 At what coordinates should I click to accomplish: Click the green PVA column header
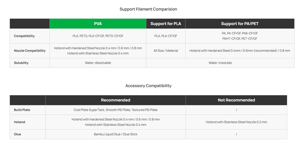(x=98, y=24)
